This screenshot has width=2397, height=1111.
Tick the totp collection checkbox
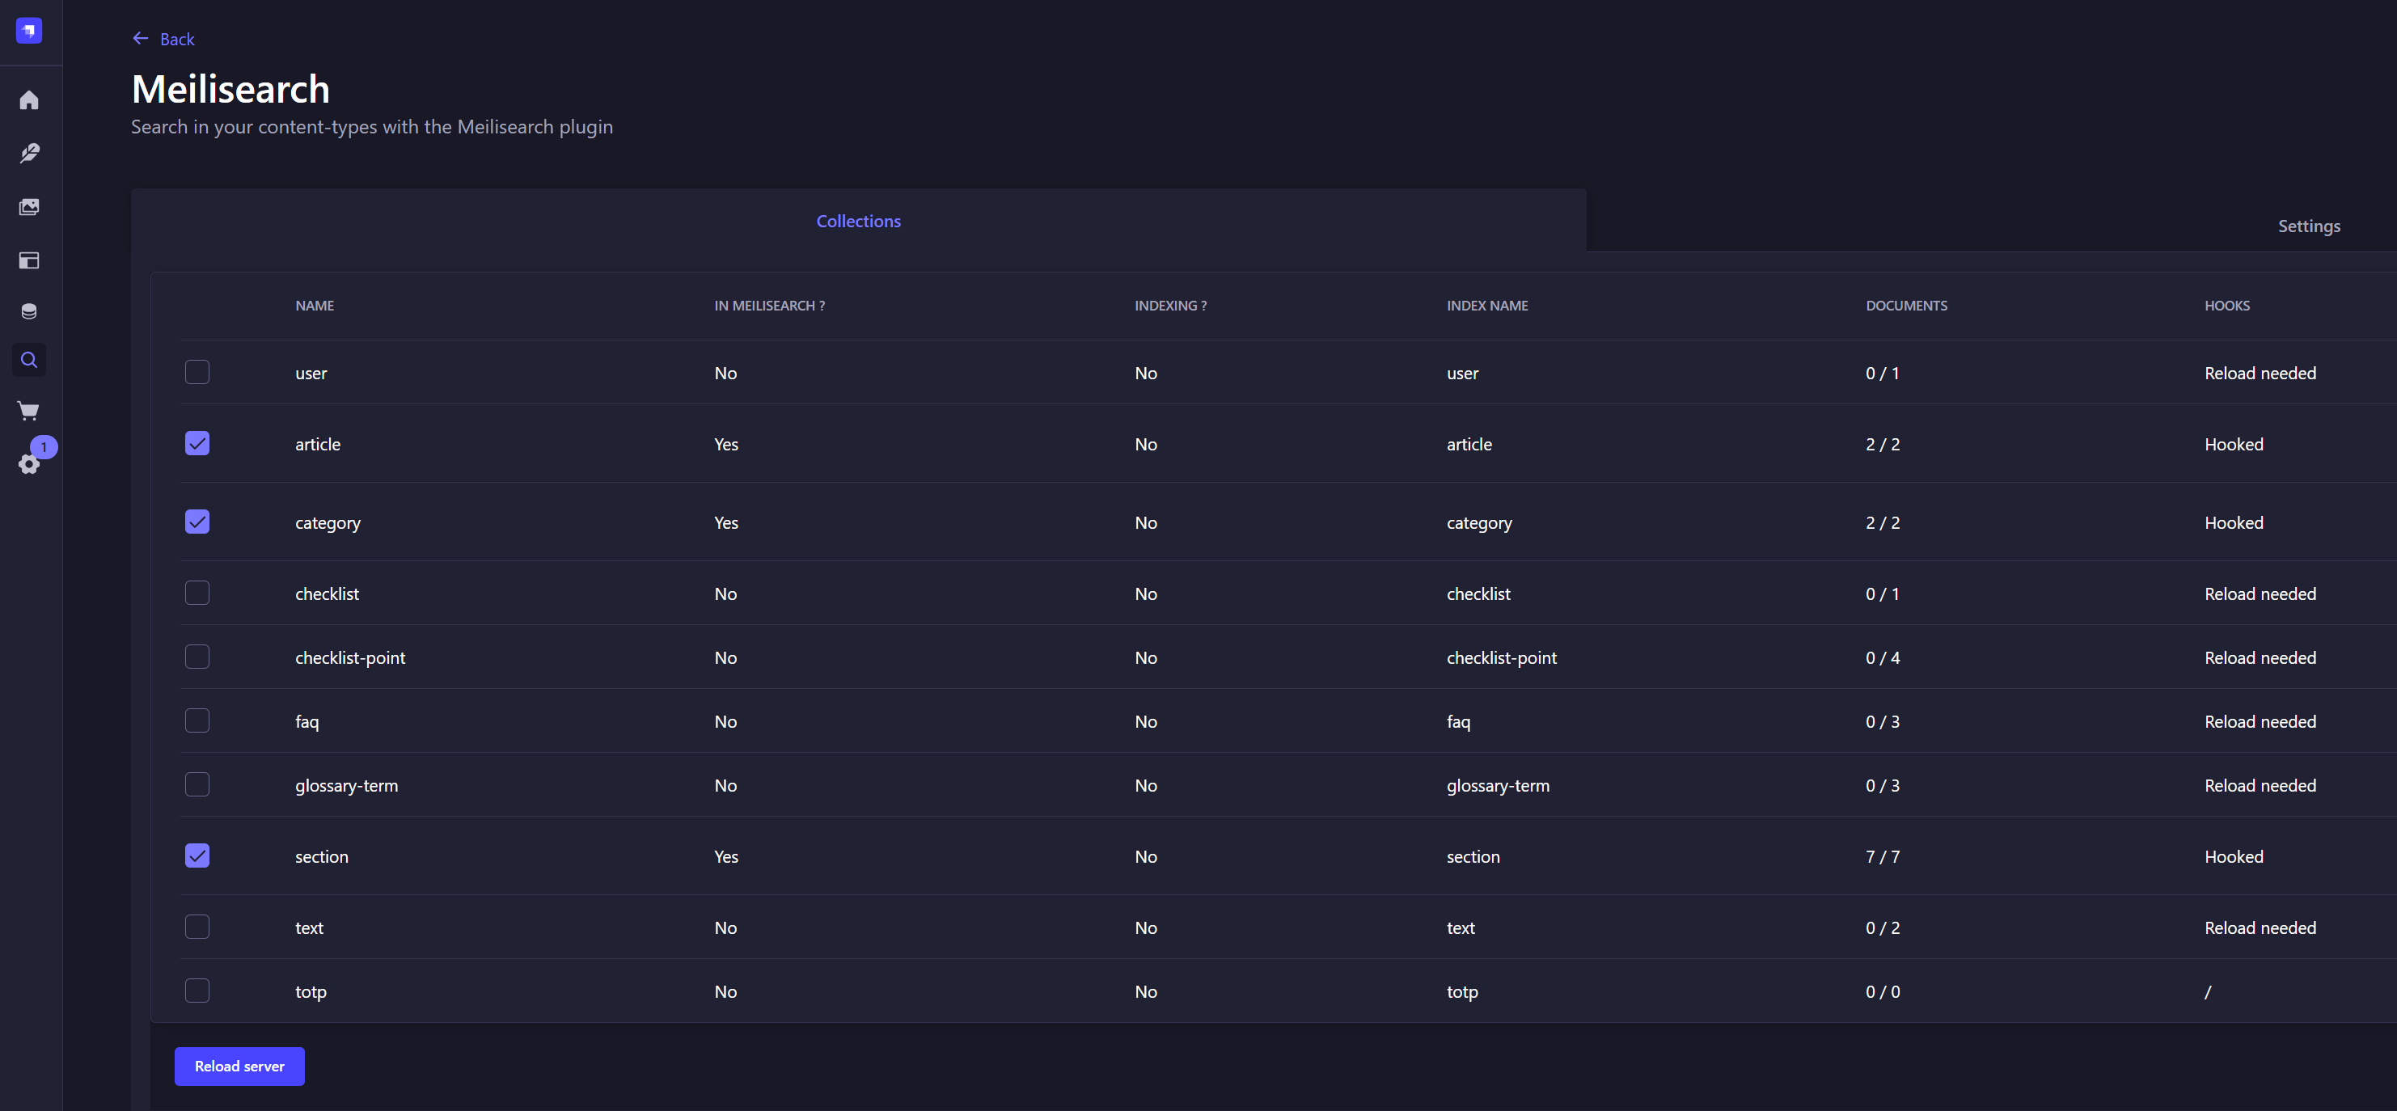(197, 990)
